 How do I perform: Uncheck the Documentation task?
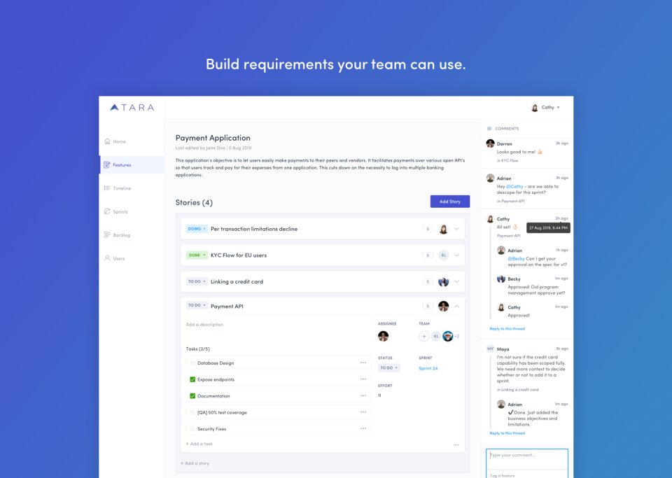click(x=192, y=395)
